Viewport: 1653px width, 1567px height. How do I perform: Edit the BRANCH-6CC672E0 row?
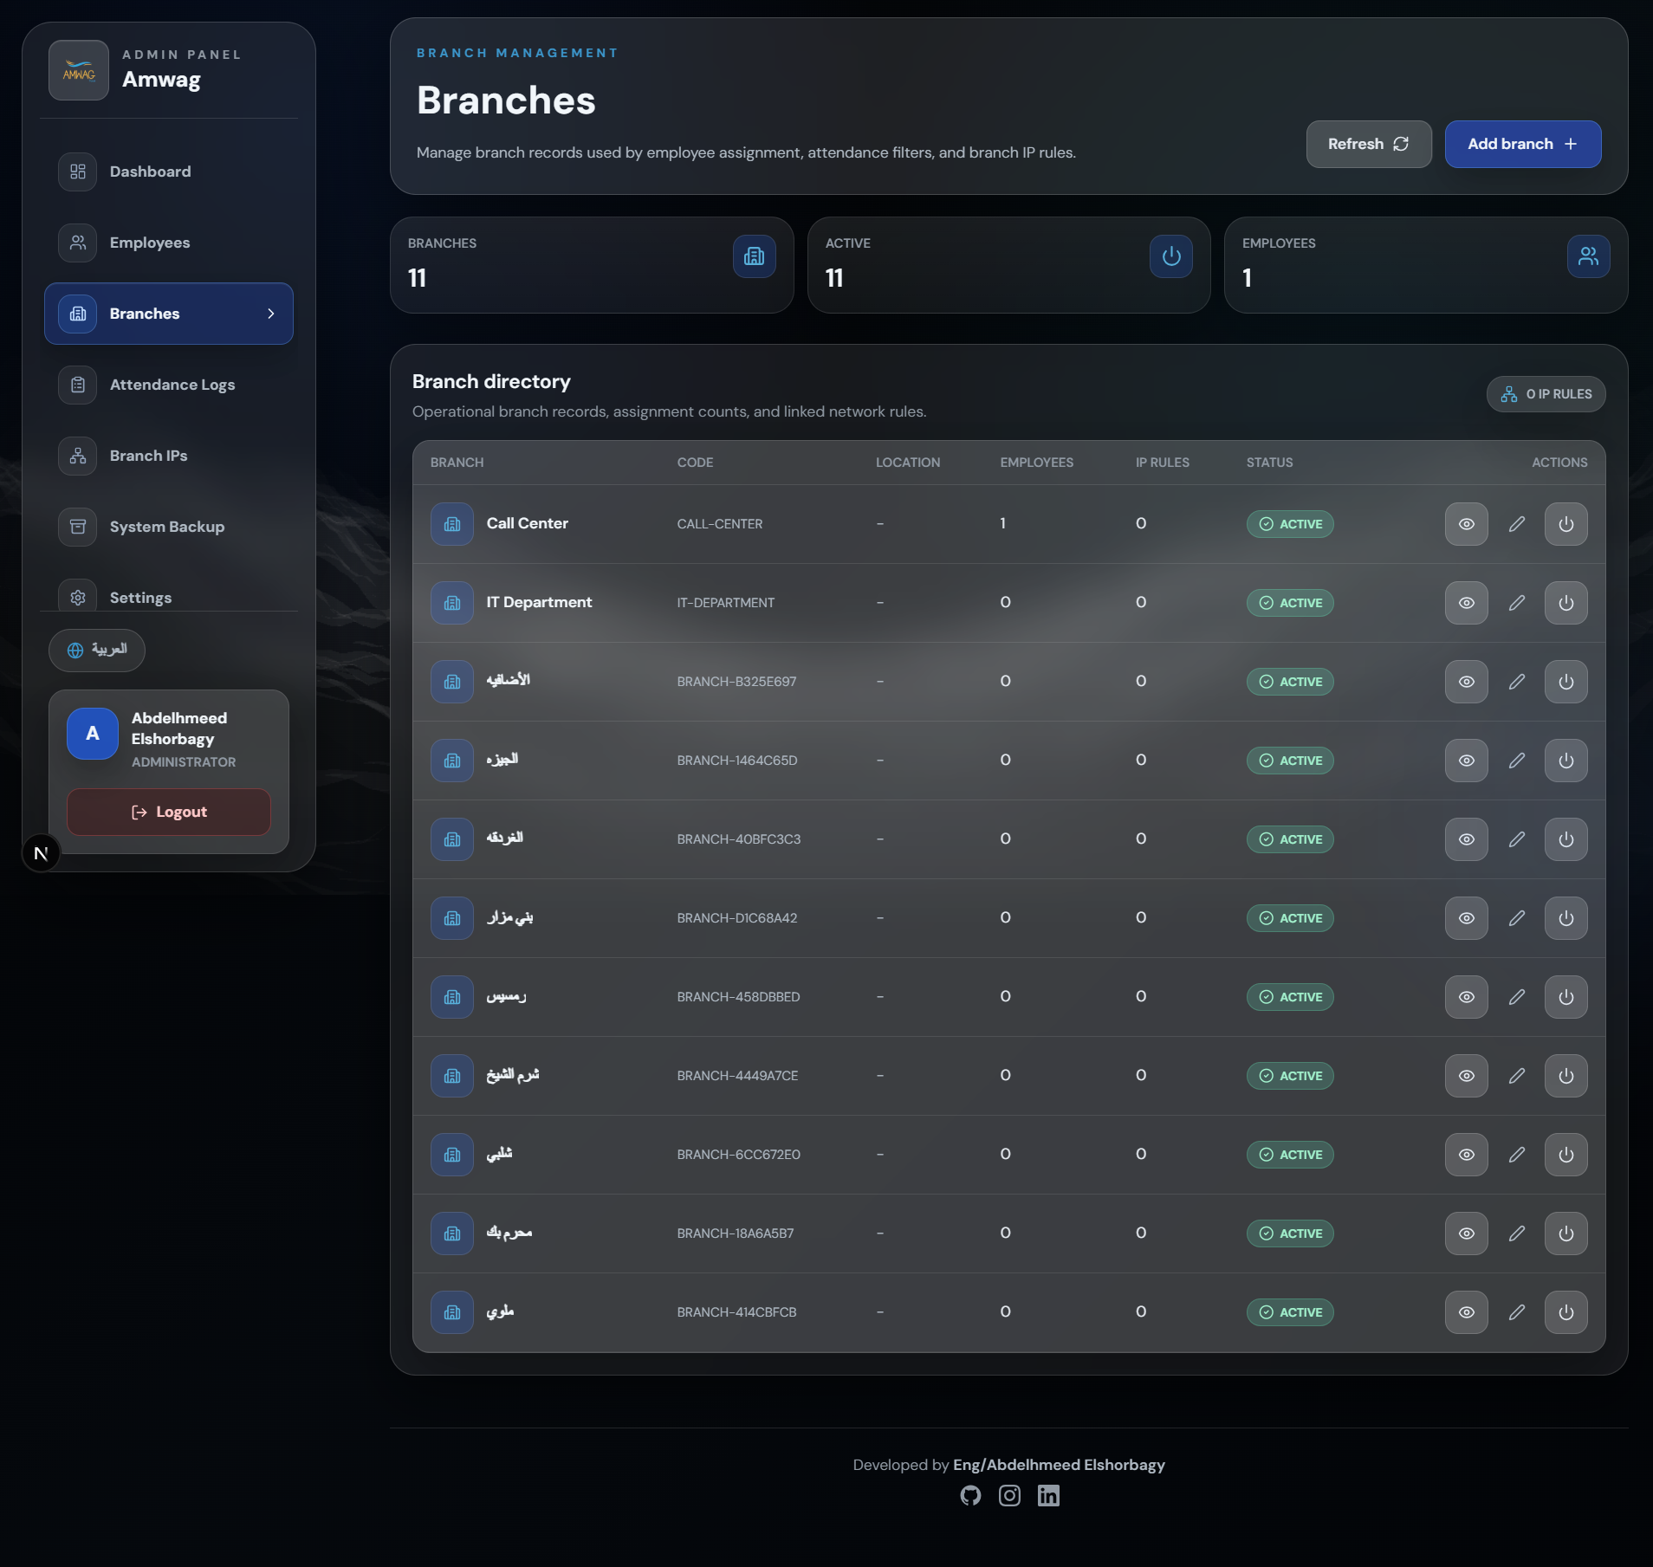[x=1517, y=1155]
